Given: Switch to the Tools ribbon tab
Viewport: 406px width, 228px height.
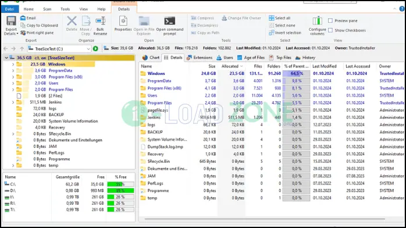Looking at the screenshot, I should (x=65, y=9).
